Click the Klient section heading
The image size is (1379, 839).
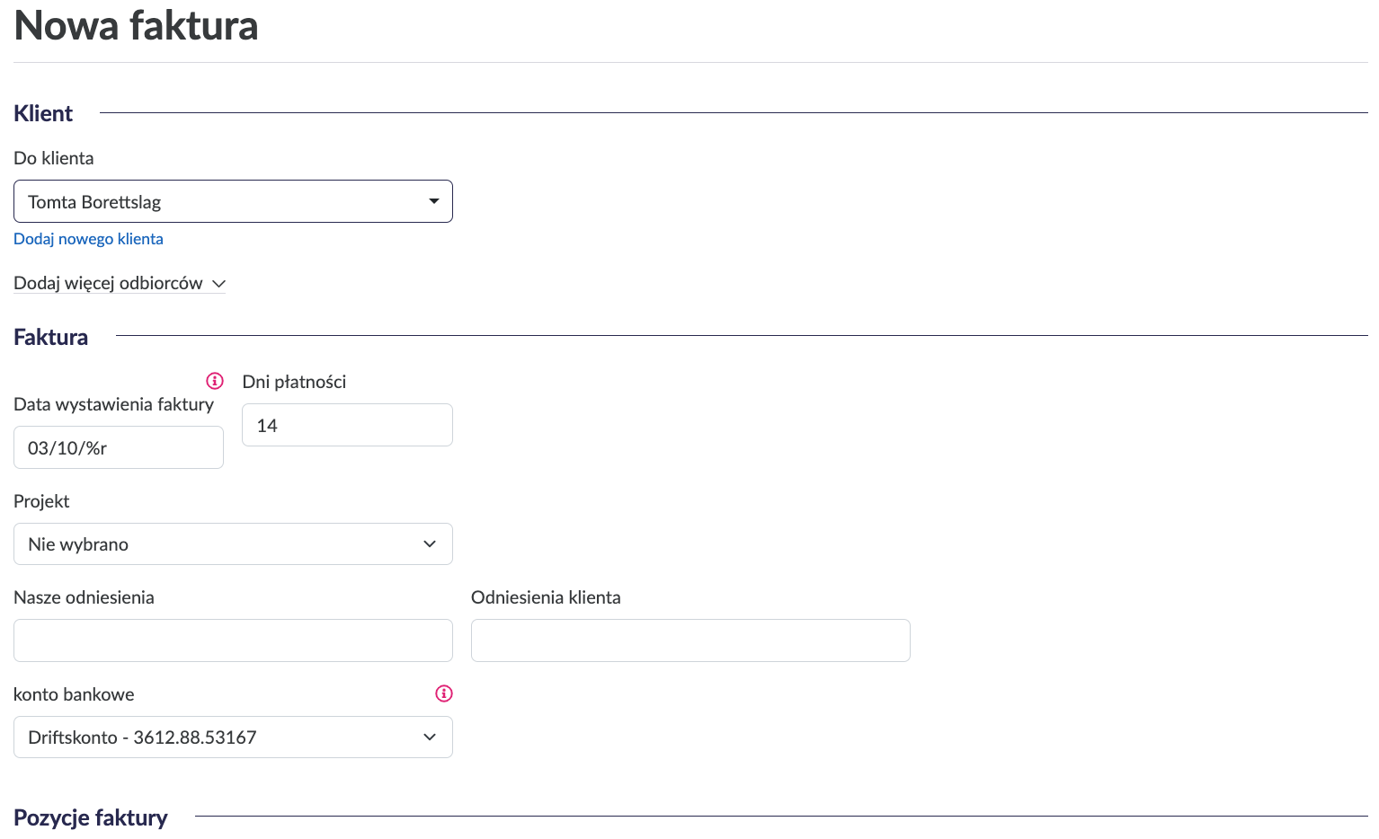[x=43, y=114]
